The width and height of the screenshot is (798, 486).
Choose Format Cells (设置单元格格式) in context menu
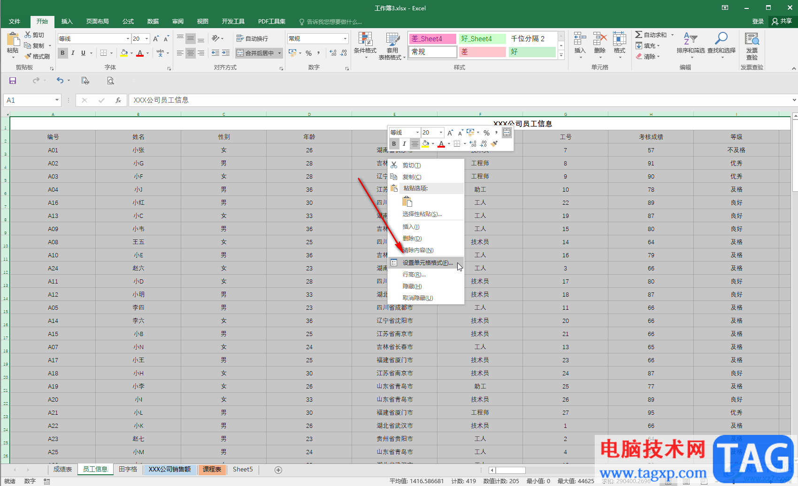click(x=426, y=263)
